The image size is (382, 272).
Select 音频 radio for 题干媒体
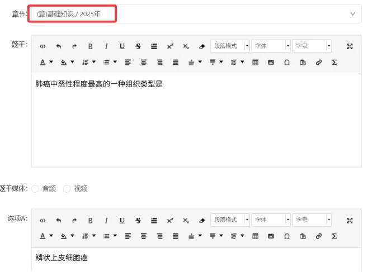35,189
